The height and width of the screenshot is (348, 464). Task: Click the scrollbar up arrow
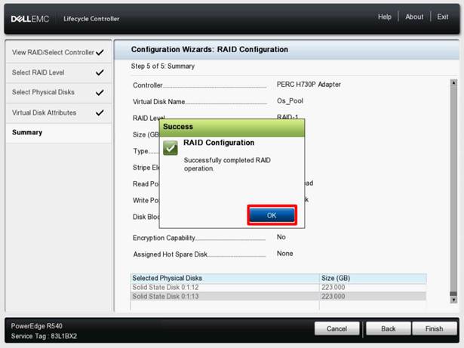tap(453, 82)
